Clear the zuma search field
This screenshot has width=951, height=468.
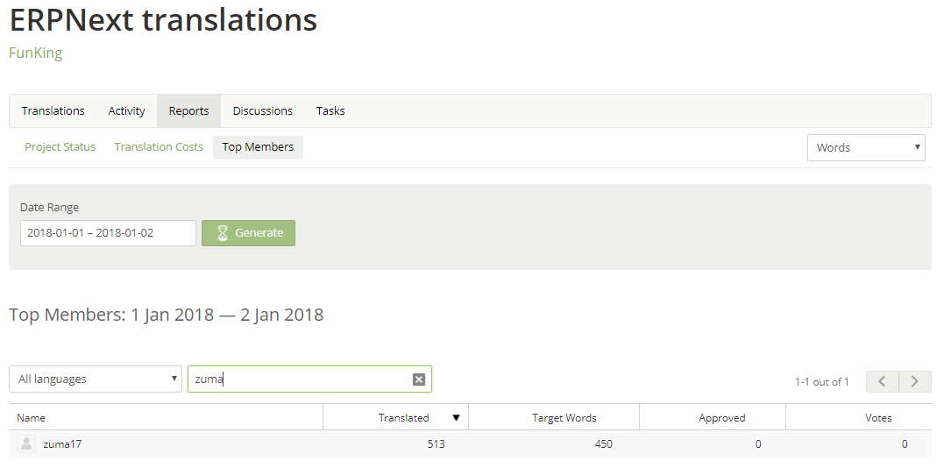pos(418,379)
